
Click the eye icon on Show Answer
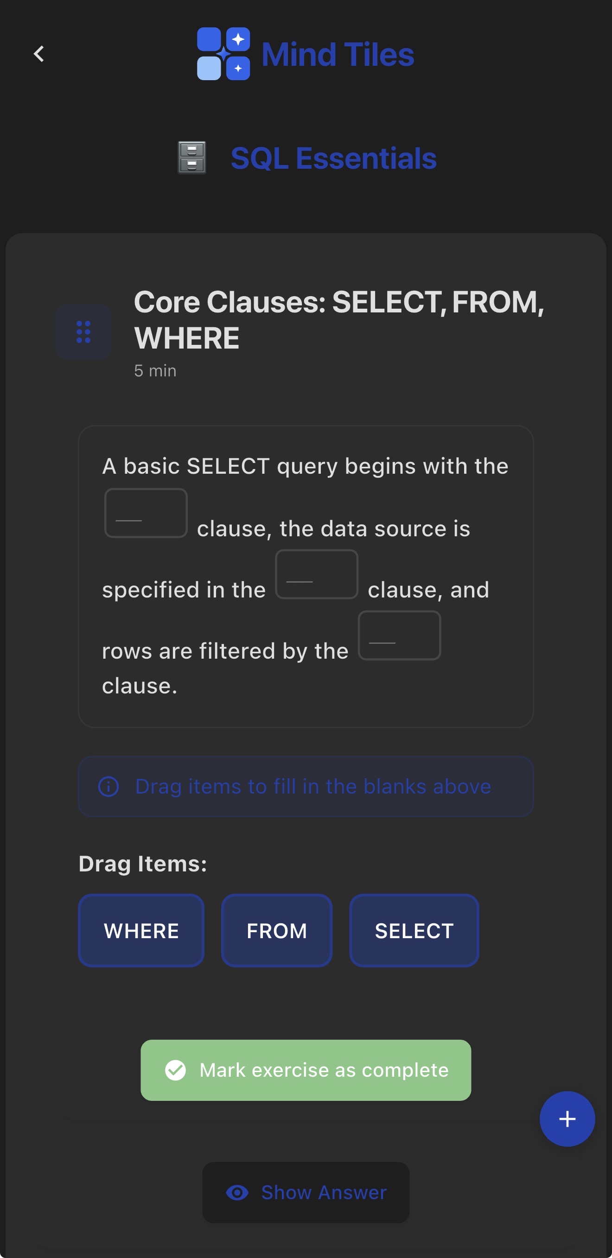(238, 1193)
